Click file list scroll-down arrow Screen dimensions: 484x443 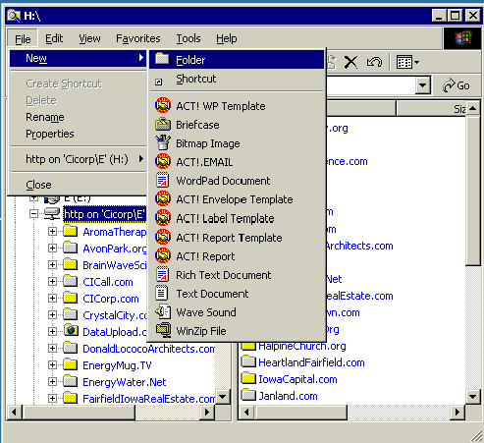coord(472,397)
